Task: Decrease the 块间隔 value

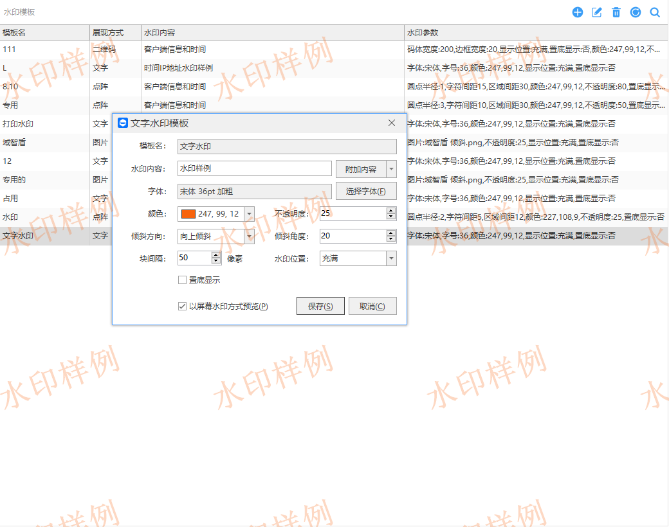Action: tap(216, 260)
